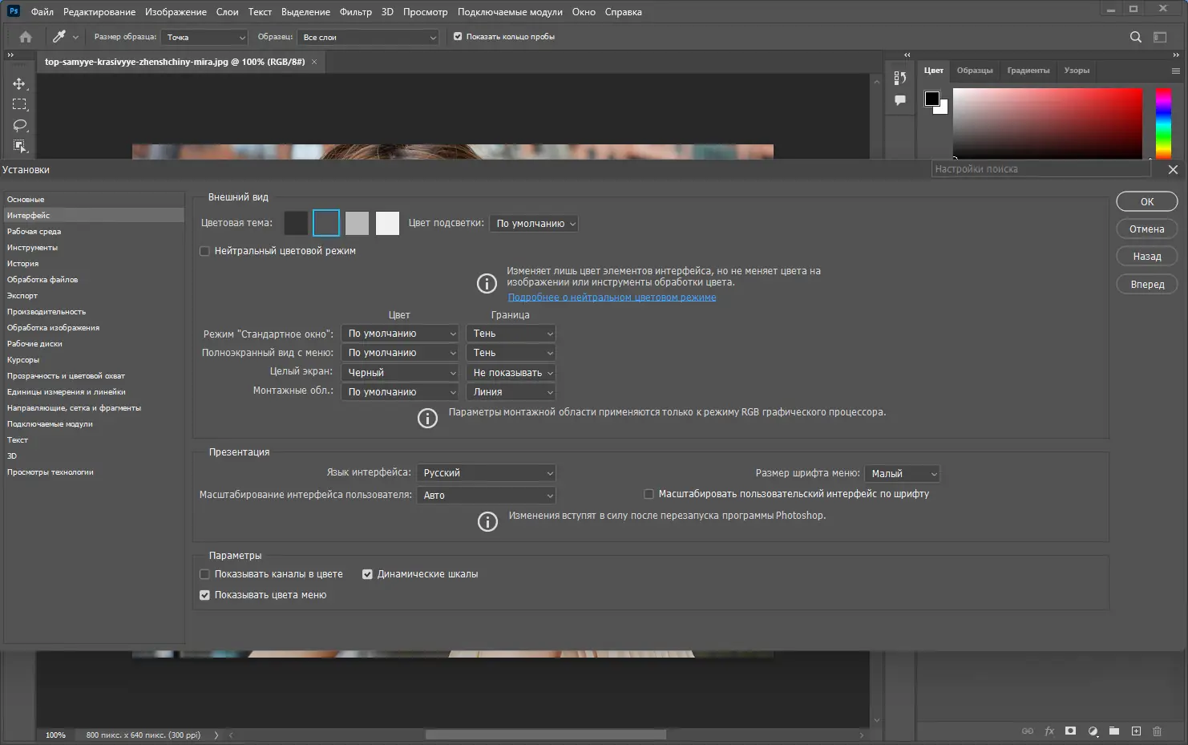
Task: Delete layer trash icon
Action: (1158, 731)
